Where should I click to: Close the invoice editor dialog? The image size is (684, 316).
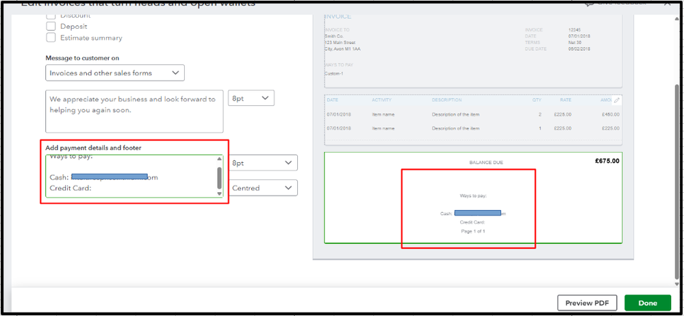667,3
